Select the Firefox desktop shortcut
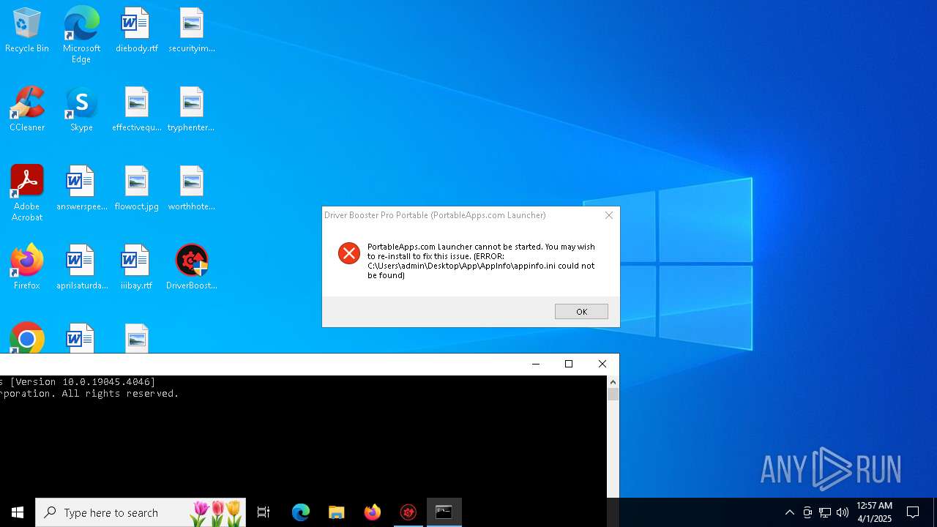This screenshot has width=937, height=527. (27, 268)
